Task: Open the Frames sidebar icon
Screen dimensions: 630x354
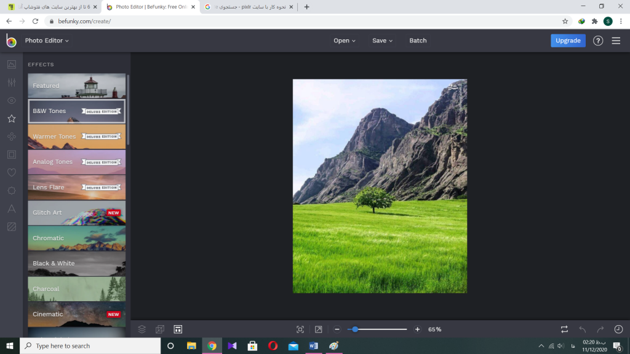Action: tap(12, 154)
